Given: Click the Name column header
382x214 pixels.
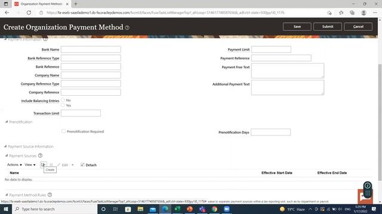Looking at the screenshot, I should 14,173.
